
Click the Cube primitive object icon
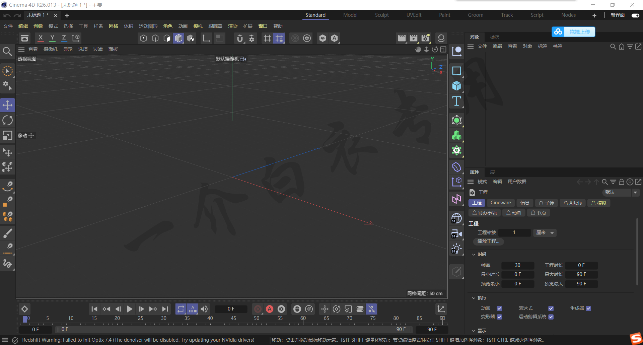[456, 86]
